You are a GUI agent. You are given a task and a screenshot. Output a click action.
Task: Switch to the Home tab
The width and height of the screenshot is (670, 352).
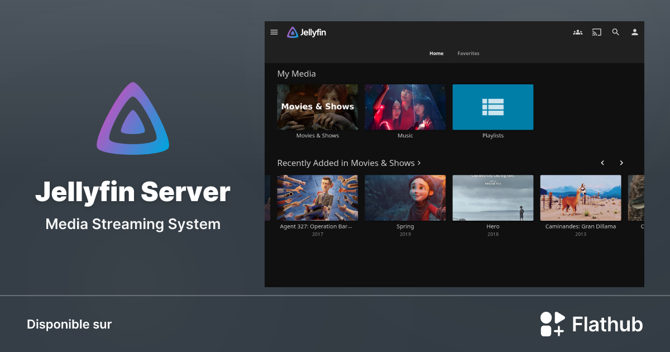[x=436, y=53]
